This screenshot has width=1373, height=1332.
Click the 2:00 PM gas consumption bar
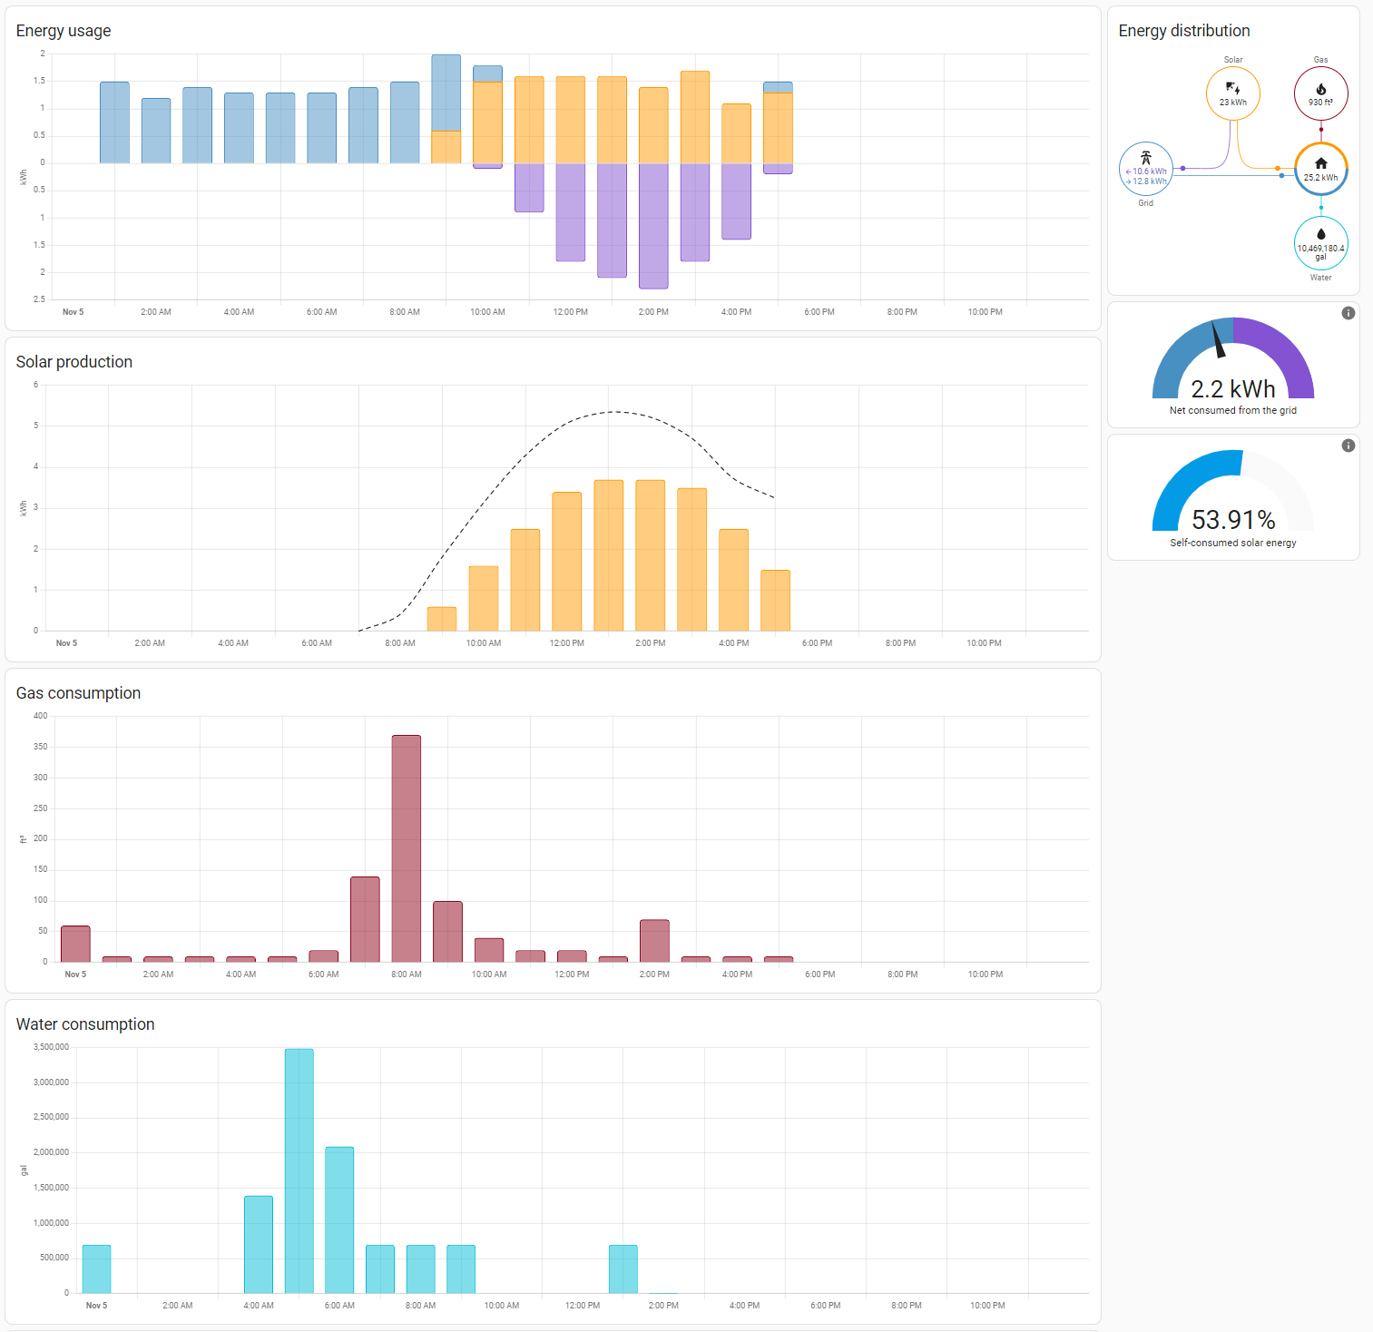pos(654,941)
